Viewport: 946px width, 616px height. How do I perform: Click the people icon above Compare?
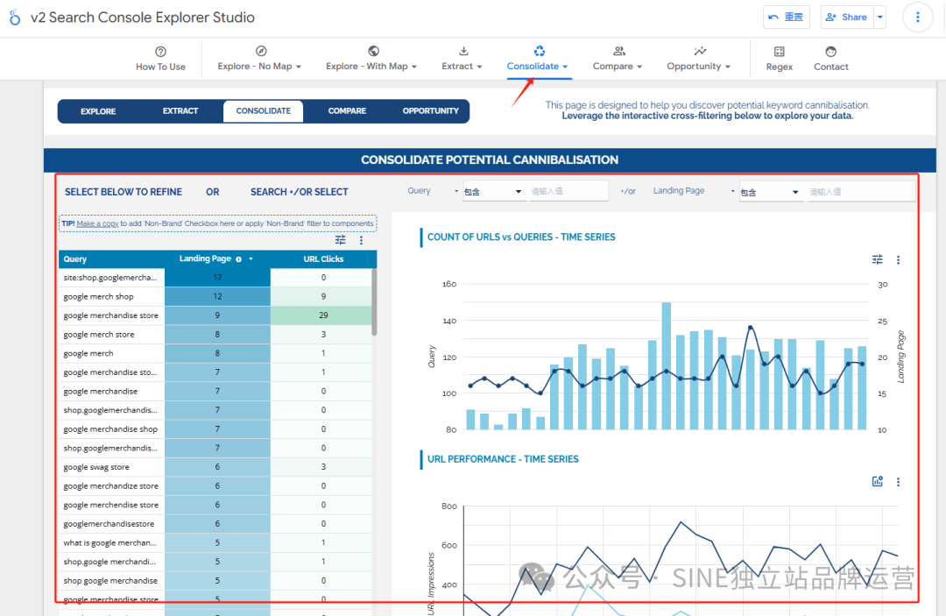[619, 51]
